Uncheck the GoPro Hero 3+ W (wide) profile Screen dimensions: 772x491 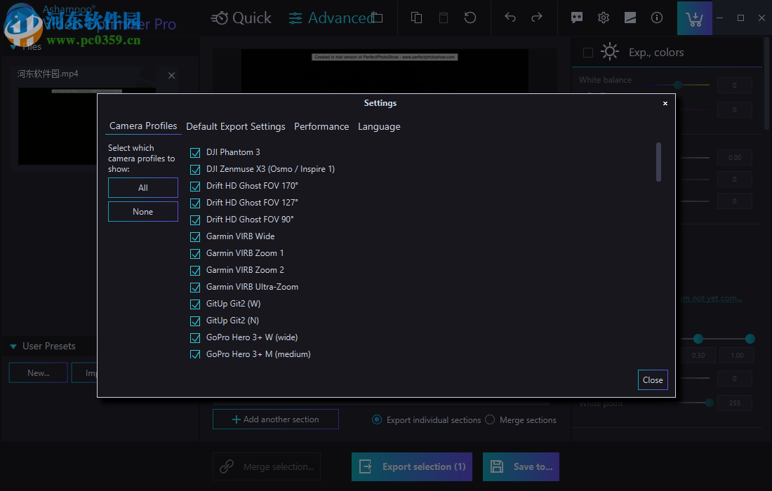coord(194,337)
